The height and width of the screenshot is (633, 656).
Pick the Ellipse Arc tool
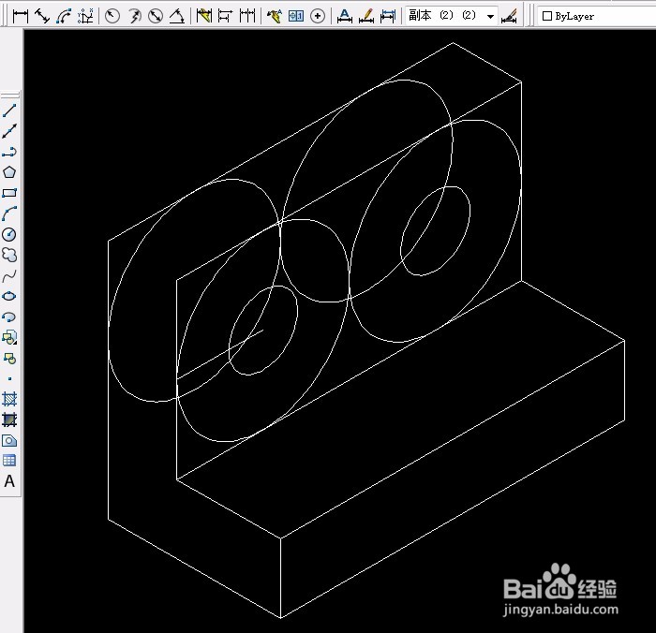tap(9, 316)
